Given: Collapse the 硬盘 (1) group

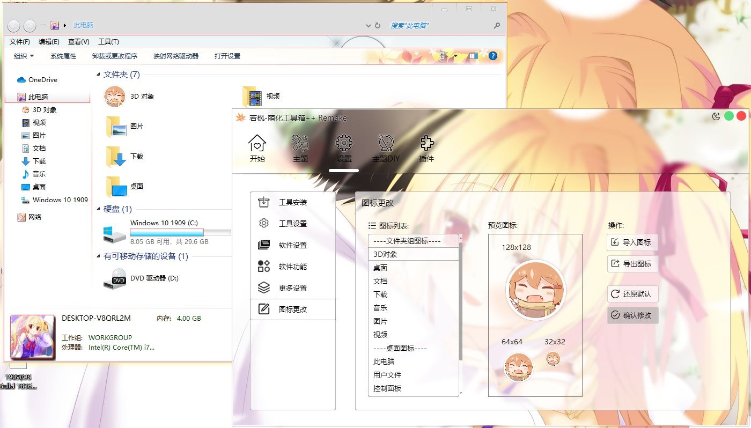Looking at the screenshot, I should 98,209.
